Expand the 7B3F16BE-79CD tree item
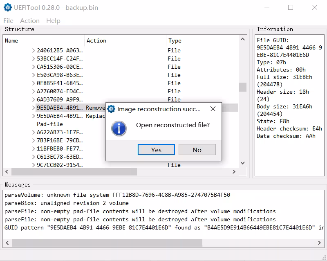 [34, 140]
